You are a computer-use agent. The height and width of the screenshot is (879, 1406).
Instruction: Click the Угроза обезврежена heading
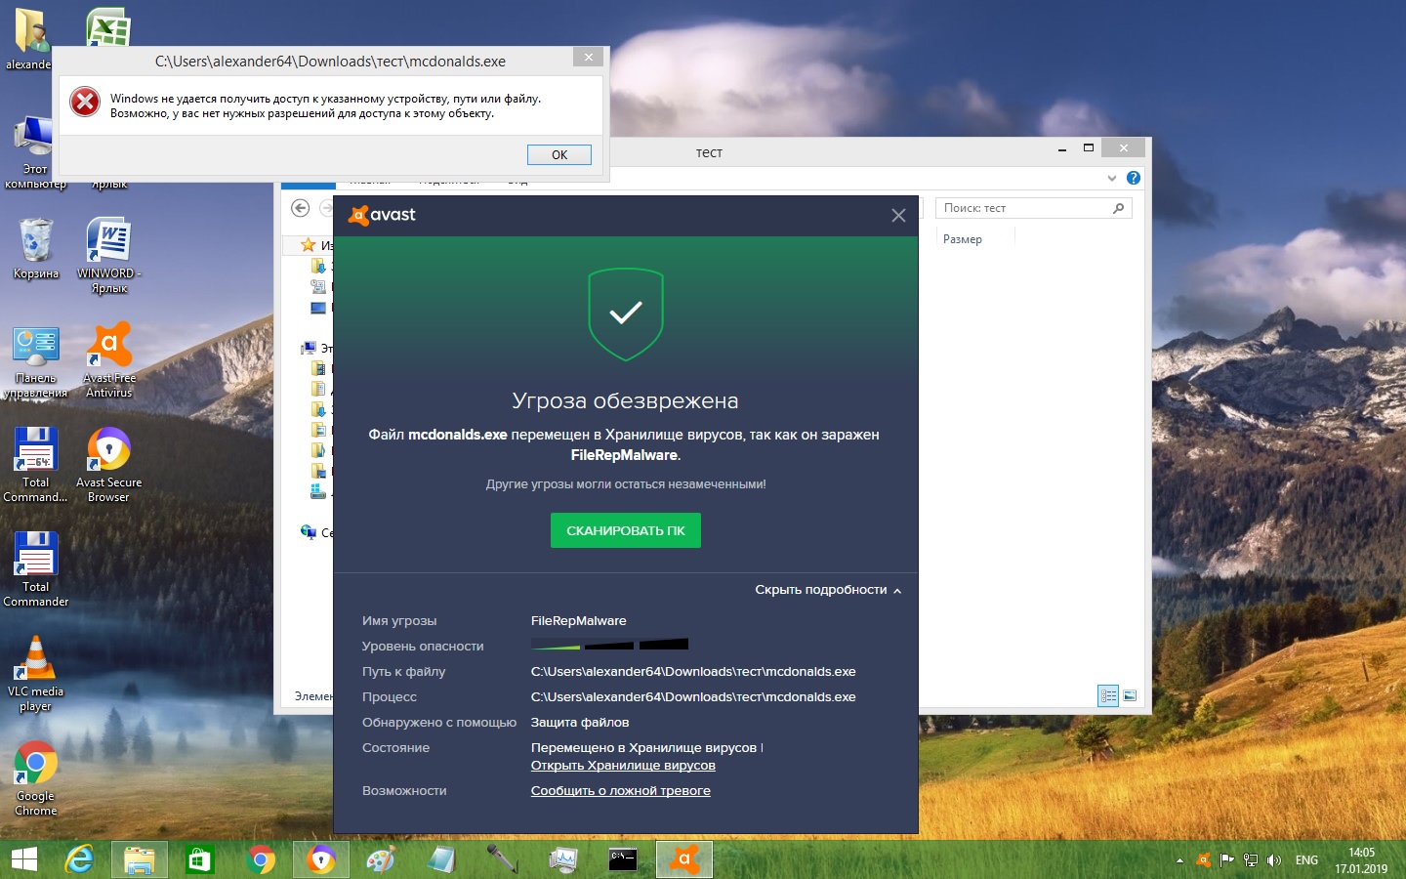pos(626,400)
